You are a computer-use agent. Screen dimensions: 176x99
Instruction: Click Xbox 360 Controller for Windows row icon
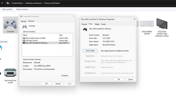coord(24,43)
